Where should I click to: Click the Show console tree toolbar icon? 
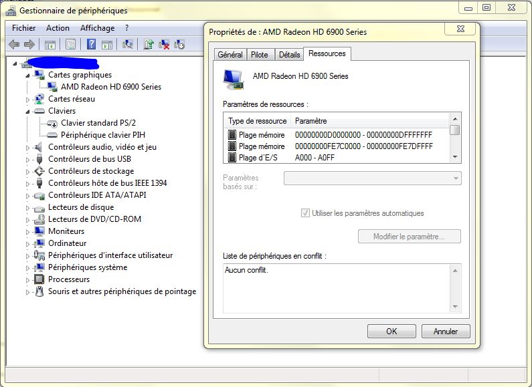pos(50,44)
